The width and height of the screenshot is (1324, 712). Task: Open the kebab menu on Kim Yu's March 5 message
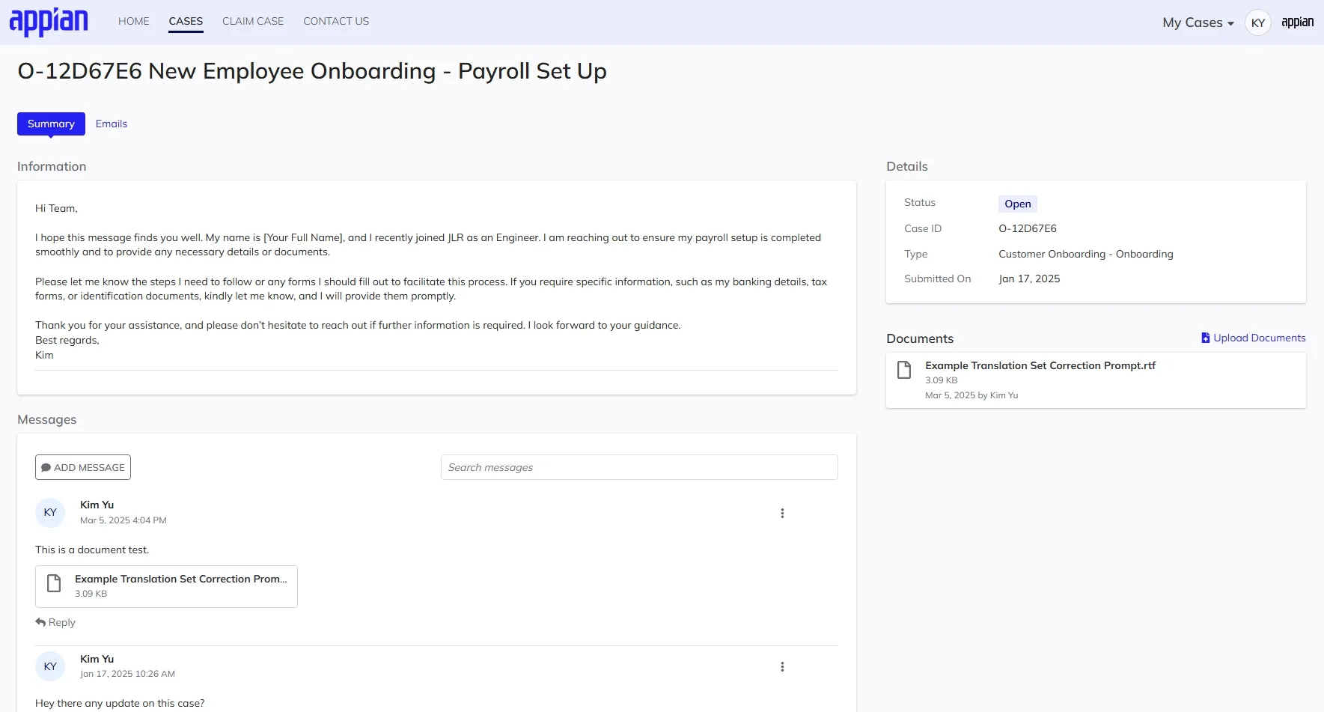tap(782, 513)
